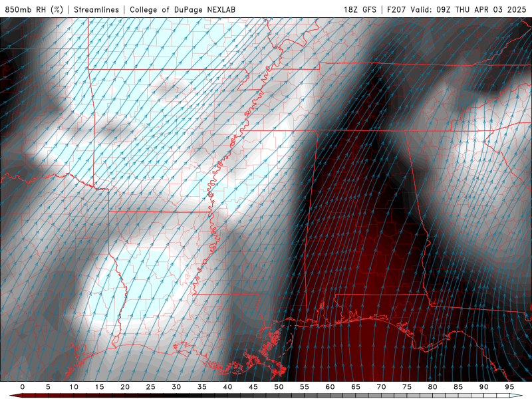Image resolution: width=532 pixels, height=399 pixels.
Task: Click 'College of DuPage NEXLAB' header text
Action: click(x=182, y=9)
